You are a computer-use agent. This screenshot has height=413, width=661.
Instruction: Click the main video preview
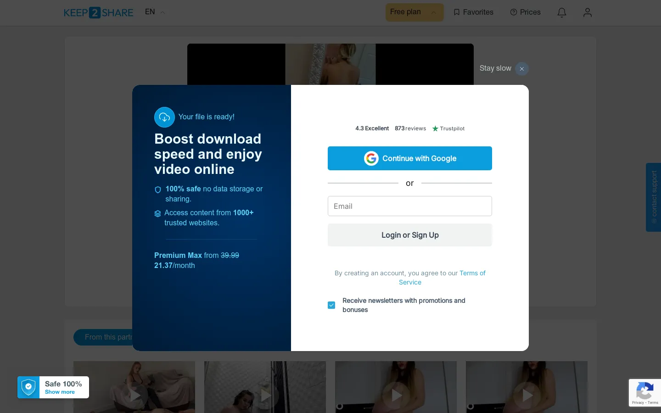[330, 64]
